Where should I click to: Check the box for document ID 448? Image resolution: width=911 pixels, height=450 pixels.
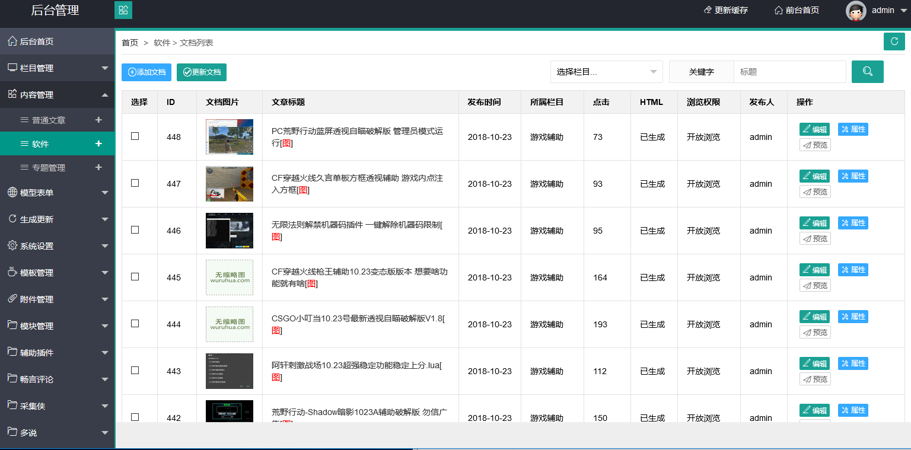click(x=135, y=136)
